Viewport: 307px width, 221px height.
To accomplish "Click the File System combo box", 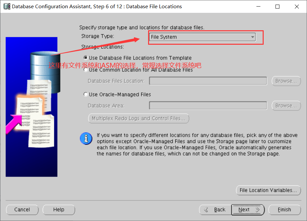I will pos(203,37).
